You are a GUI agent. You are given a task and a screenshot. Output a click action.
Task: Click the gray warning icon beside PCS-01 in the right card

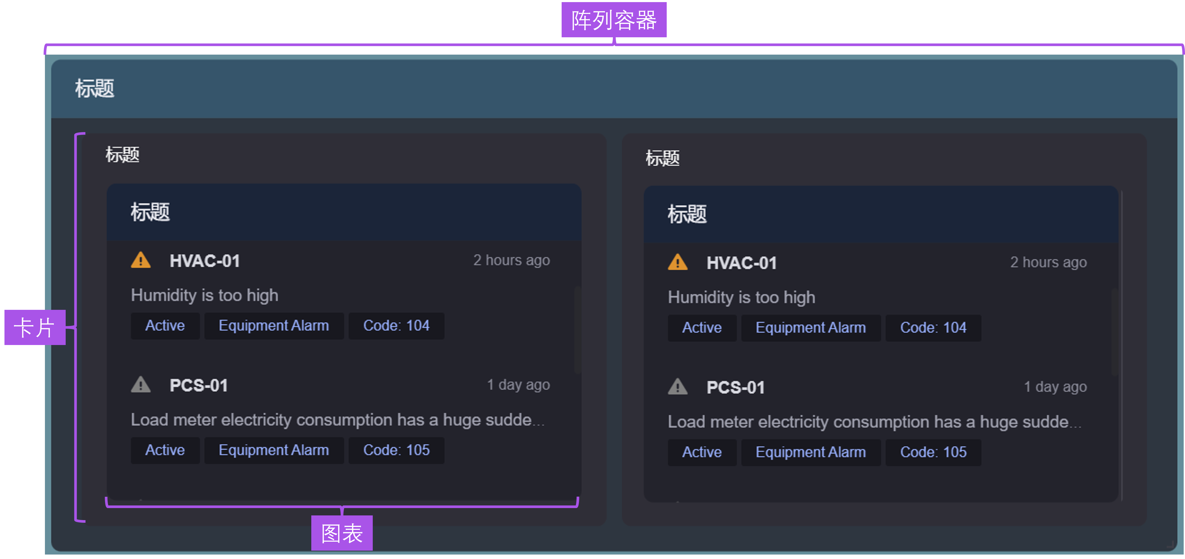[677, 386]
